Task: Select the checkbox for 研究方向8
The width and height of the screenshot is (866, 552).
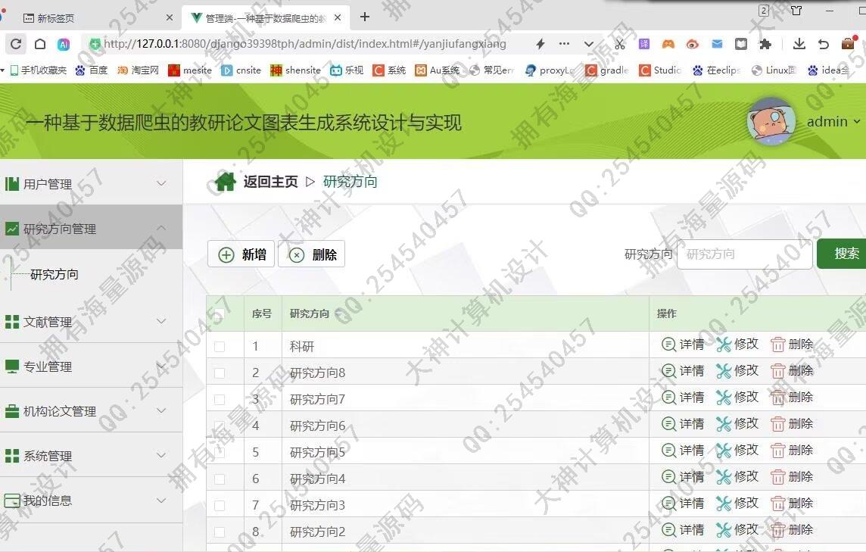Action: point(220,373)
